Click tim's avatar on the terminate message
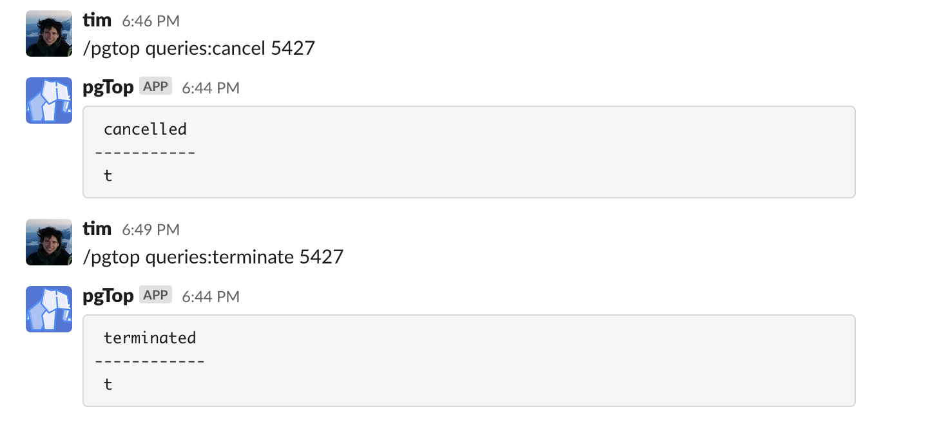 49,242
